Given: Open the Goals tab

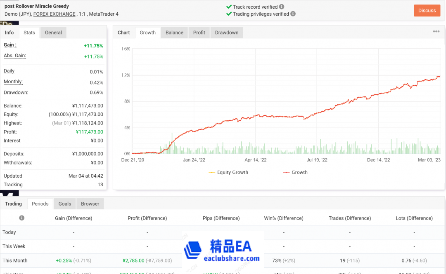Looking at the screenshot, I should 64,204.
